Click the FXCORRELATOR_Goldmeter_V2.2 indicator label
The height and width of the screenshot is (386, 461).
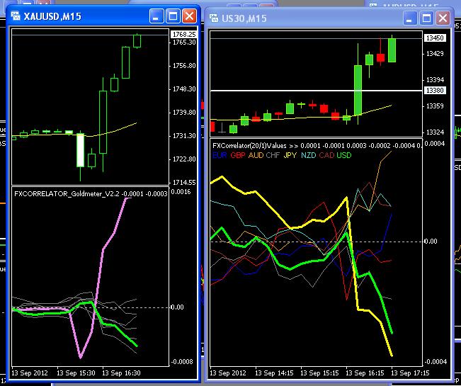pyautogui.click(x=67, y=194)
